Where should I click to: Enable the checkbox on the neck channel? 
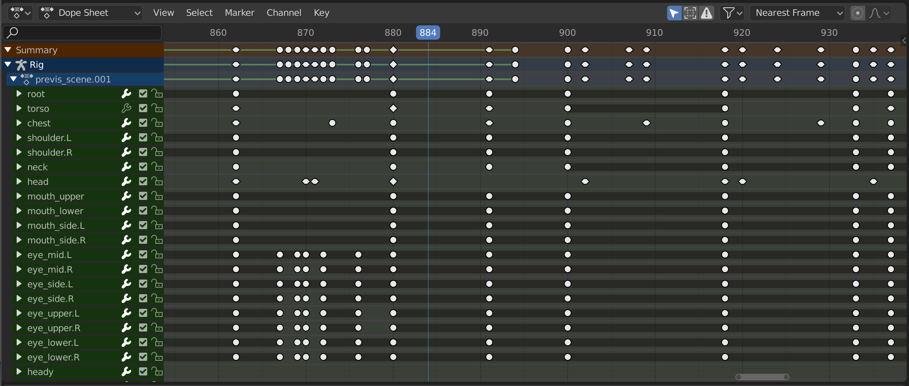(x=142, y=167)
